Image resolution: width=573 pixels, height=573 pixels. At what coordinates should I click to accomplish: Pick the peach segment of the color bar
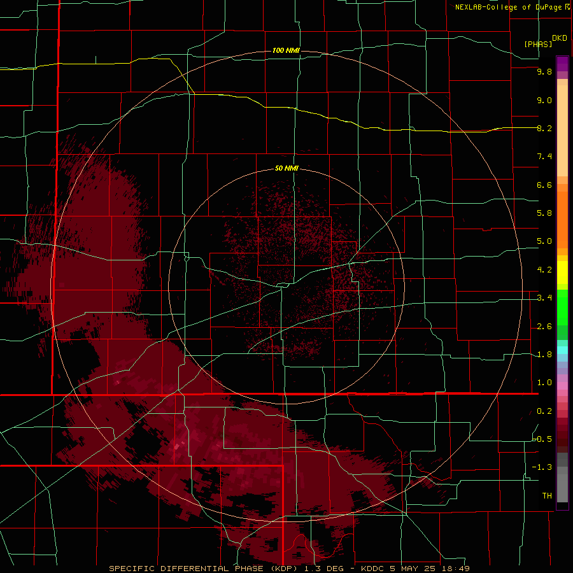click(562, 128)
